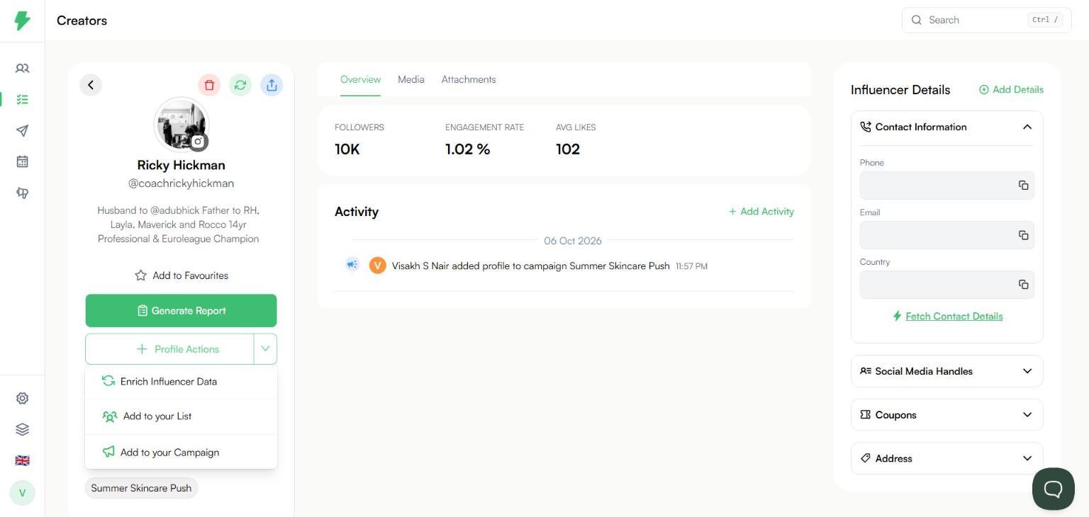Click Fetch Contact Details link
Viewport: 1089px width, 517px height.
click(947, 317)
